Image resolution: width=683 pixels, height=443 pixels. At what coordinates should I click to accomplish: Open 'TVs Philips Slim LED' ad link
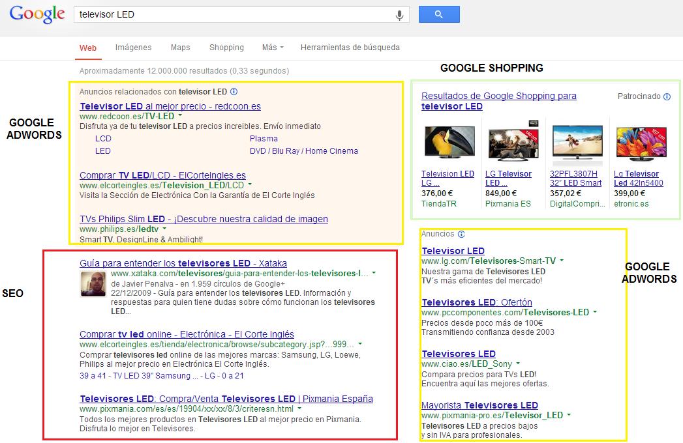point(204,219)
